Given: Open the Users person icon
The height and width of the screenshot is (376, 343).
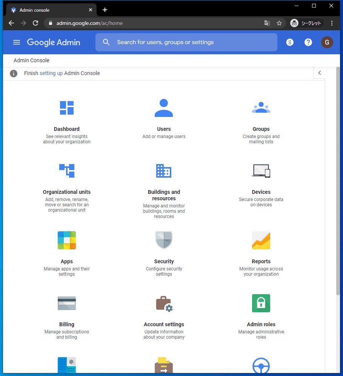Looking at the screenshot, I should [164, 108].
